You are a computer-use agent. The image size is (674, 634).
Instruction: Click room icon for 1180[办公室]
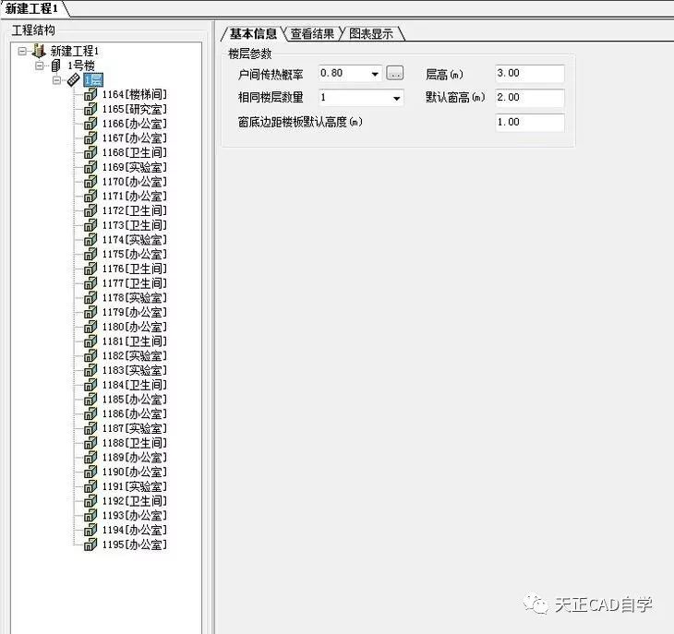[x=90, y=327]
